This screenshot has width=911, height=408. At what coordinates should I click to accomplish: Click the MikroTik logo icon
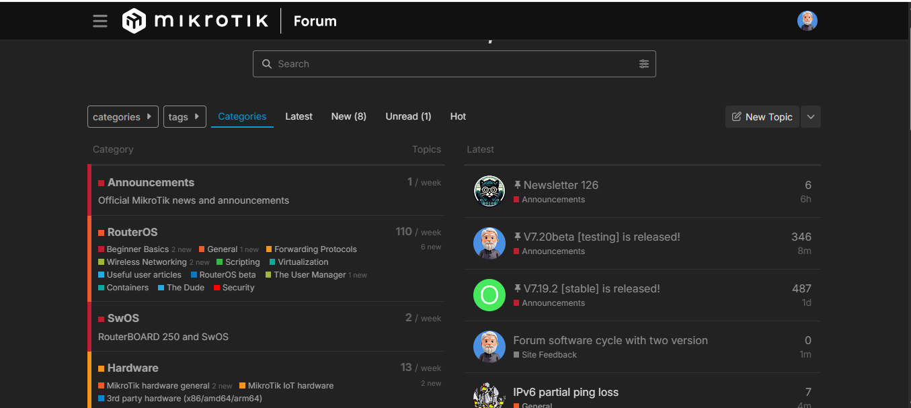coord(134,21)
